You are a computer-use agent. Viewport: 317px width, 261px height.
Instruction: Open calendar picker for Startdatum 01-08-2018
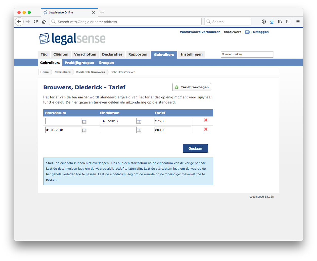[x=84, y=130]
